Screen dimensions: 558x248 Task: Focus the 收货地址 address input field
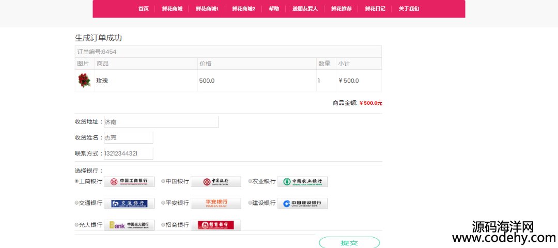[161, 122]
